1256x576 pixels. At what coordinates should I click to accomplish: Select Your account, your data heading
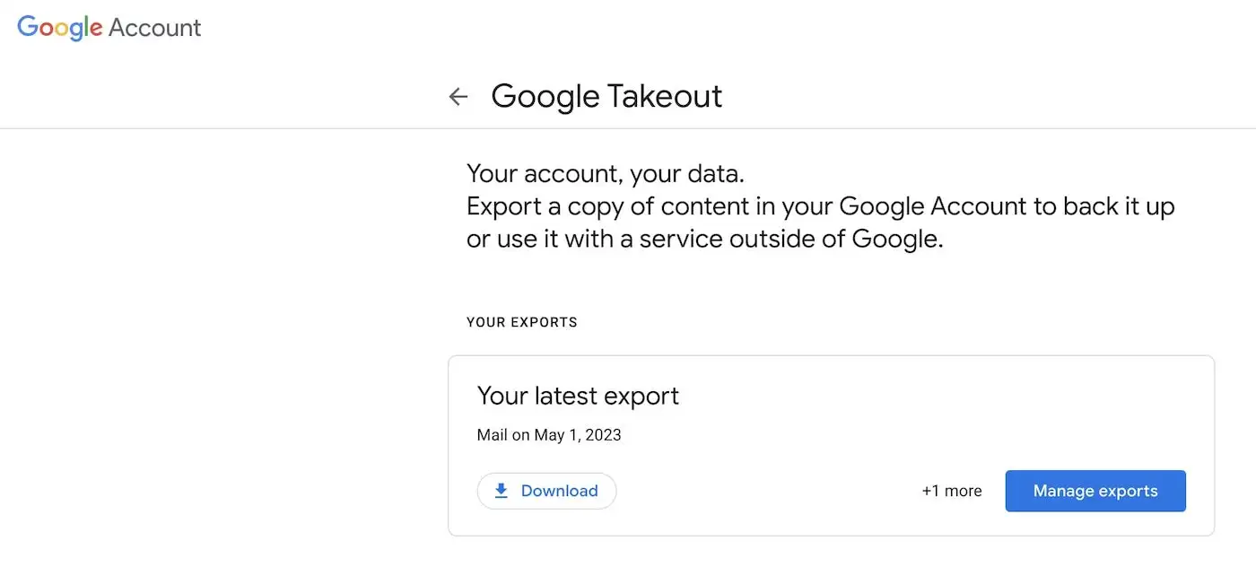(603, 173)
